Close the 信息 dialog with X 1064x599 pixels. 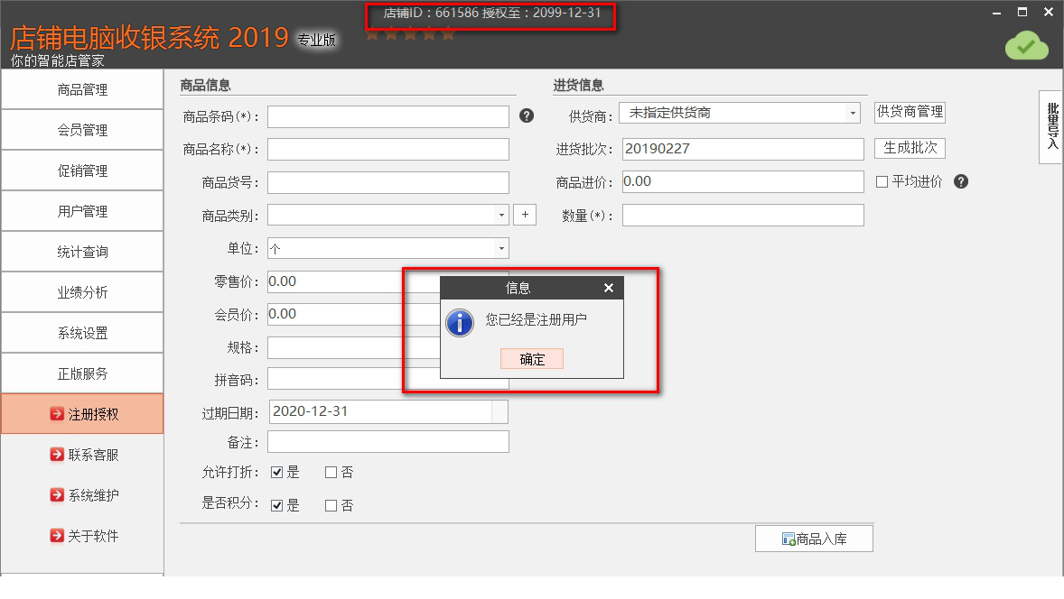click(x=609, y=288)
